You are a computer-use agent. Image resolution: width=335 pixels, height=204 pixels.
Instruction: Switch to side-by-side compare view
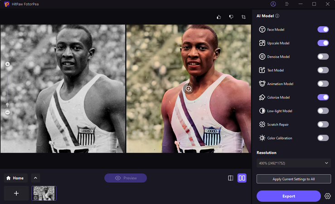click(x=242, y=178)
